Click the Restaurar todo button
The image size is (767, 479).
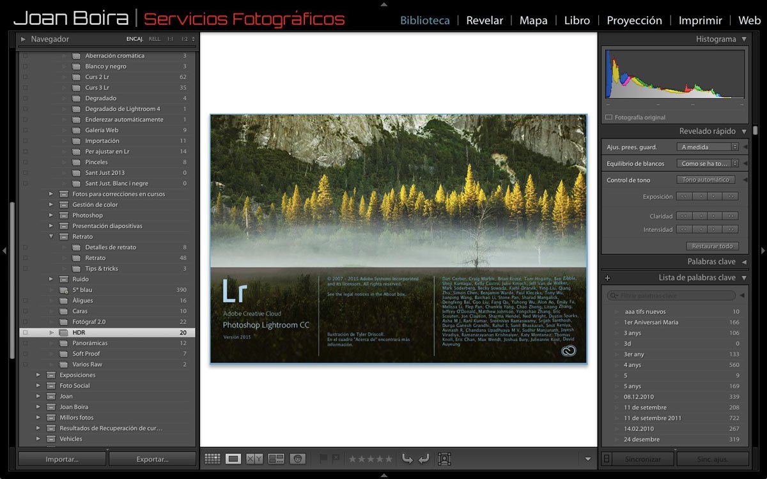(x=713, y=246)
